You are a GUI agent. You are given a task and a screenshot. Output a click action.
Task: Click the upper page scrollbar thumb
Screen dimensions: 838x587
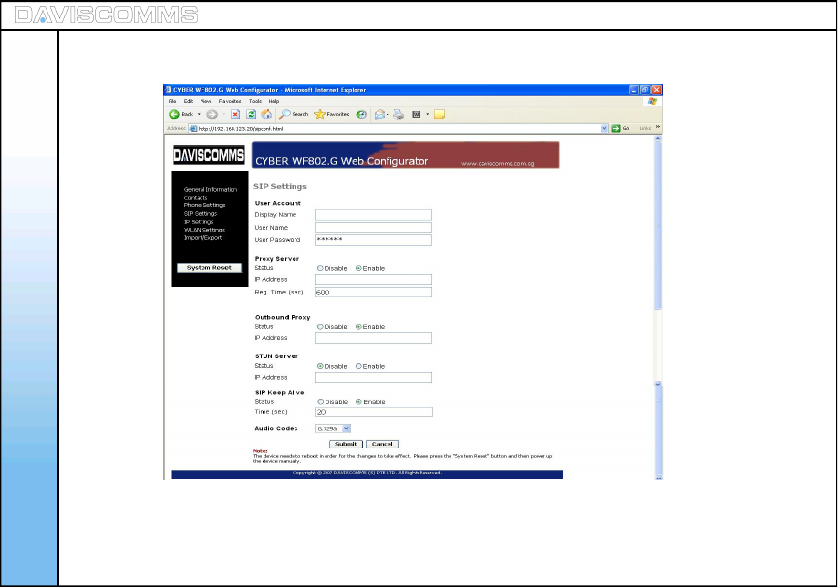(x=658, y=226)
